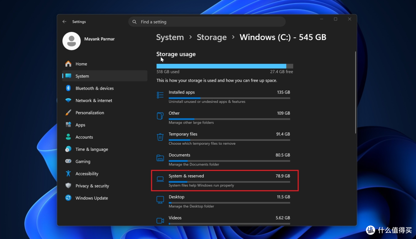The width and height of the screenshot is (416, 239).
Task: Open Gaming settings
Action: tap(104, 161)
